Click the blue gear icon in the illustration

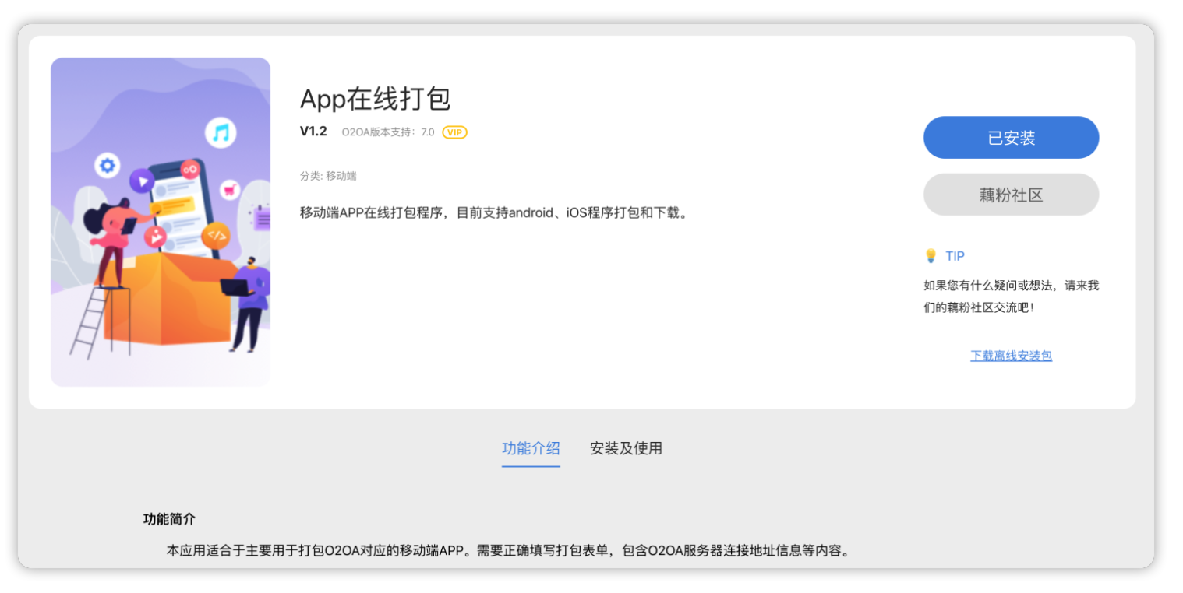click(x=107, y=165)
